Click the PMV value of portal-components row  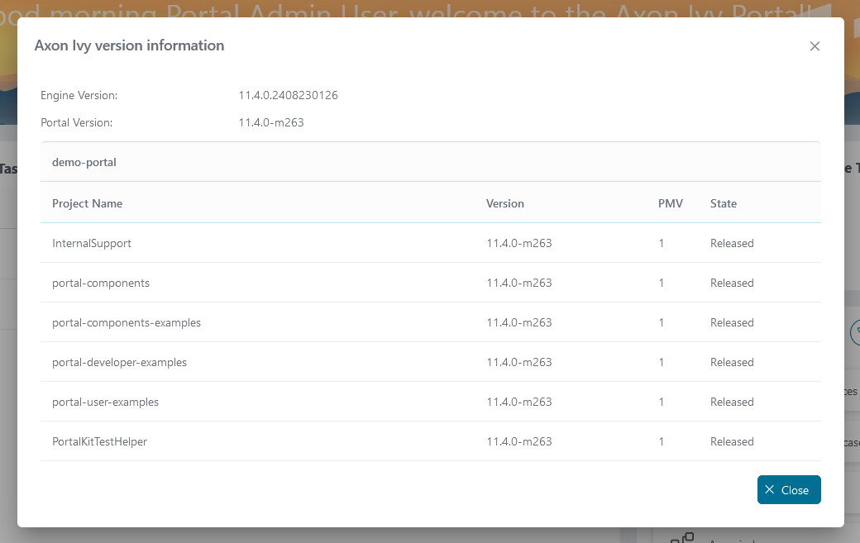(662, 283)
